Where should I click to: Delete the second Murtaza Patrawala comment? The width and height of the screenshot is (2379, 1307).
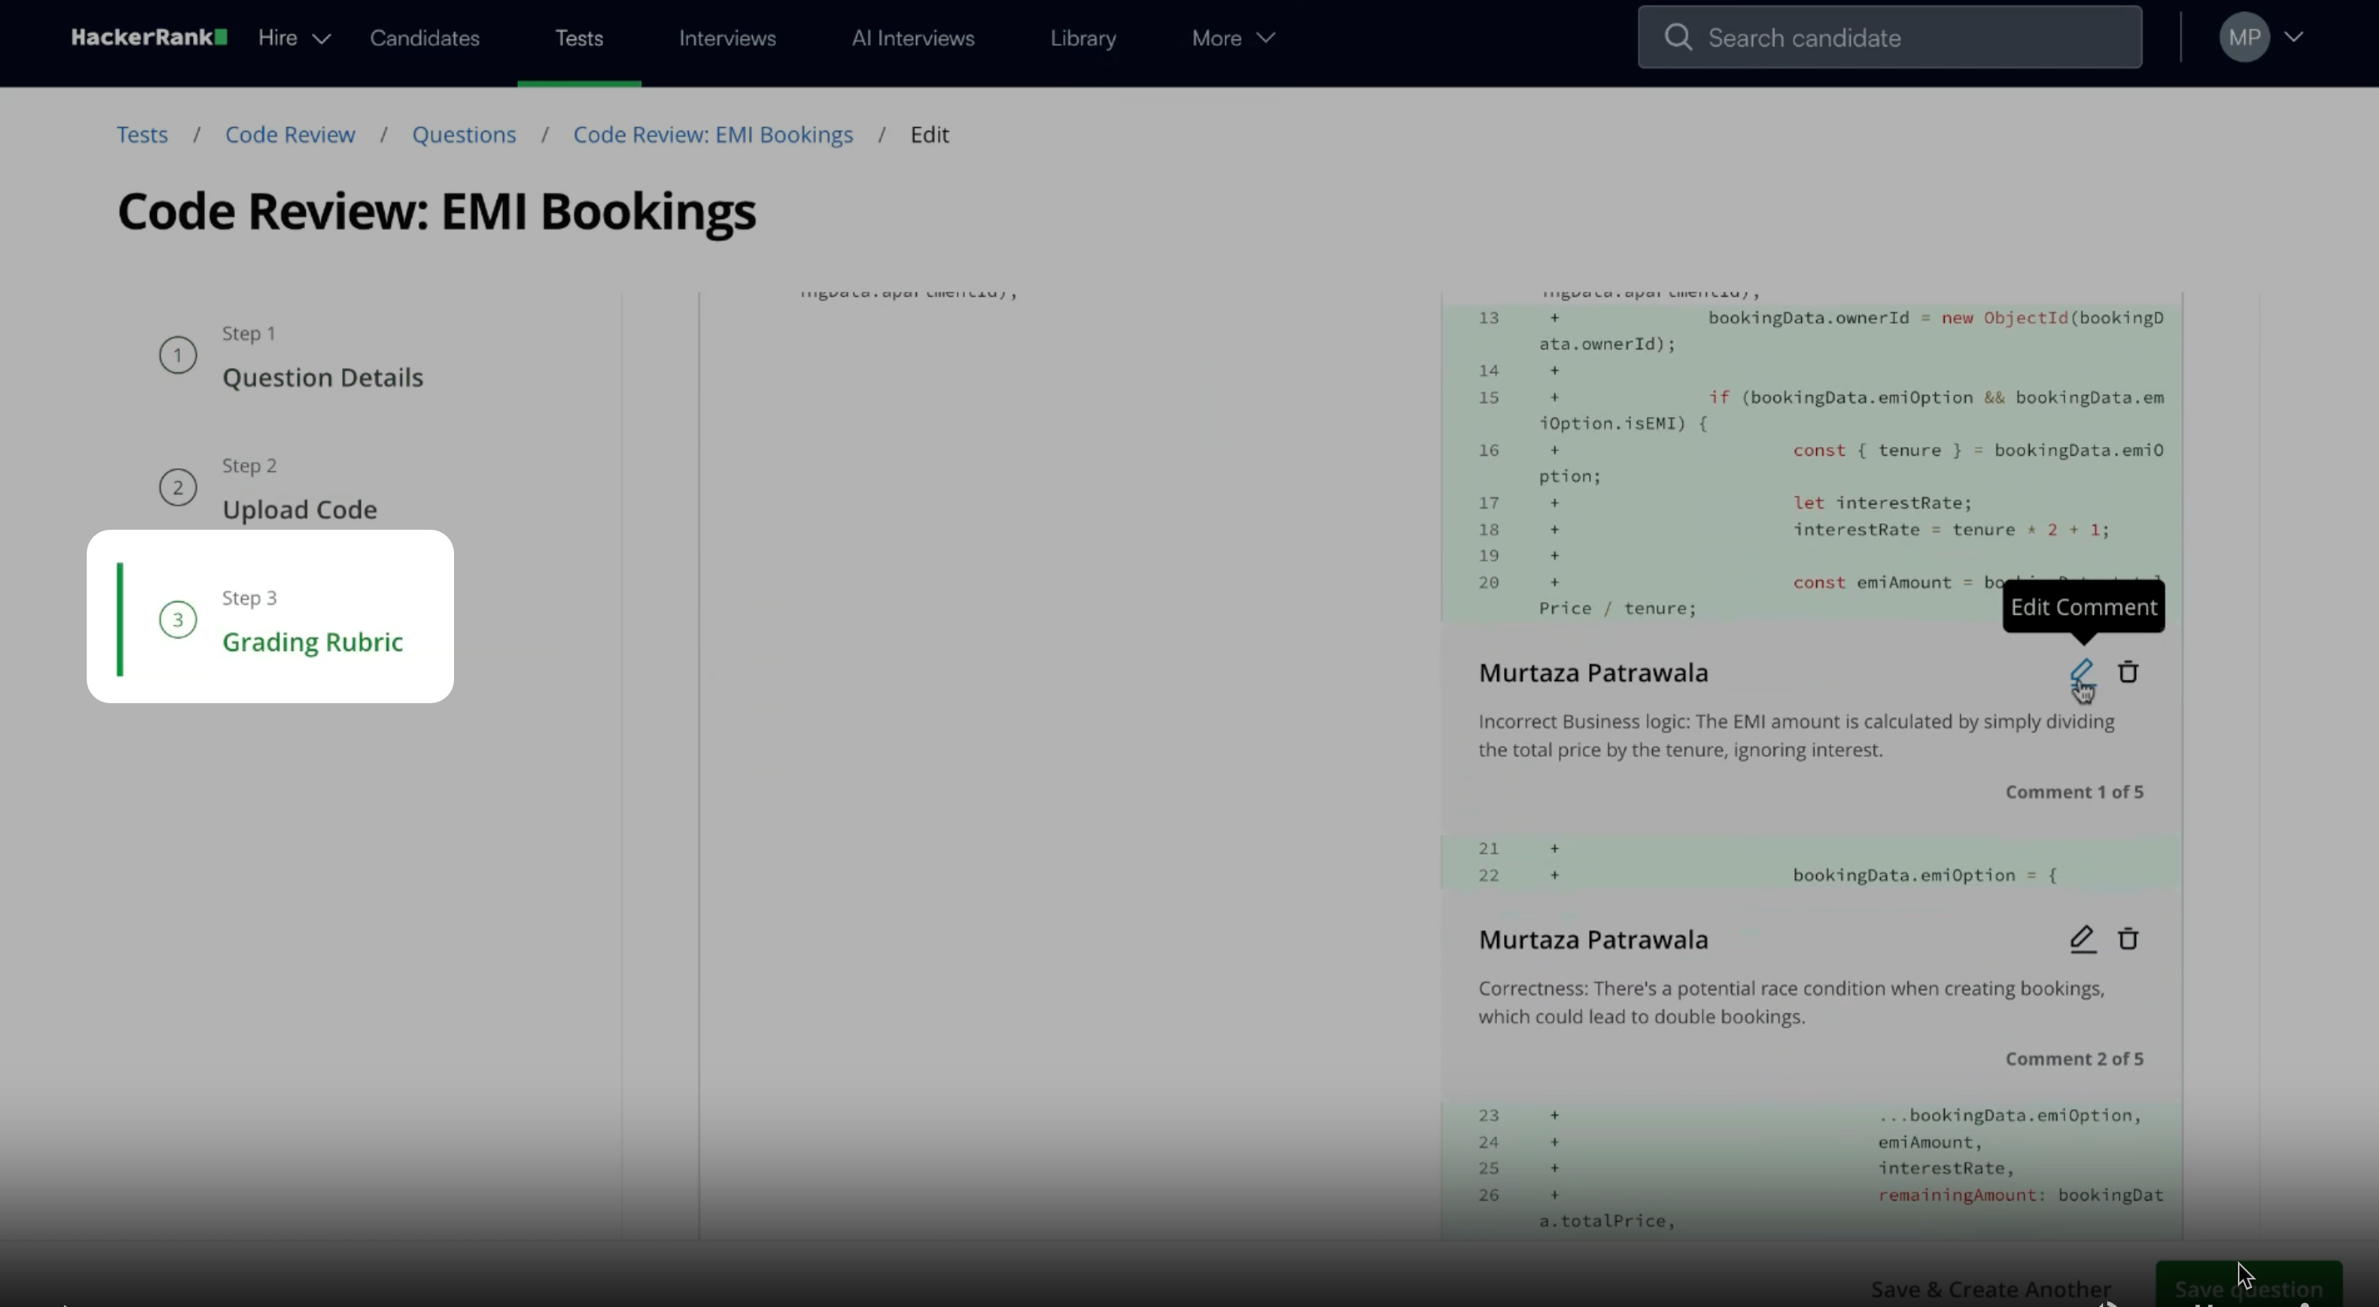(x=2128, y=940)
